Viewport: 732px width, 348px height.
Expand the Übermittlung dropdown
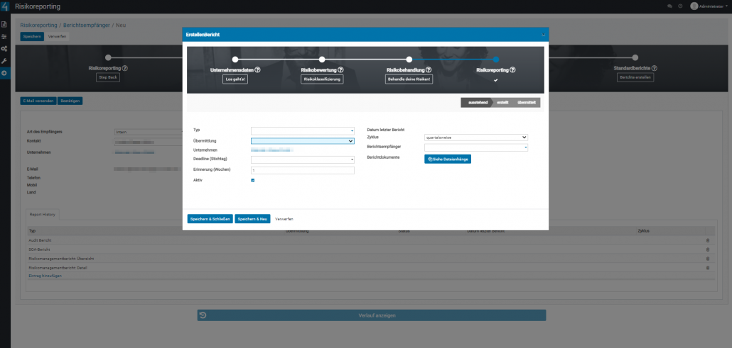(302, 141)
